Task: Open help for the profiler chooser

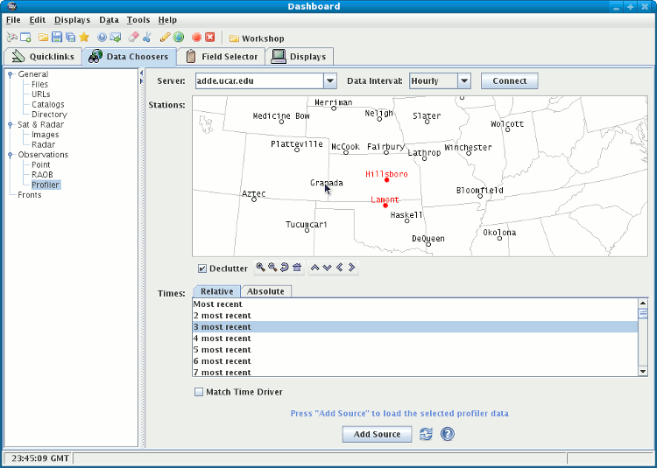Action: (448, 434)
